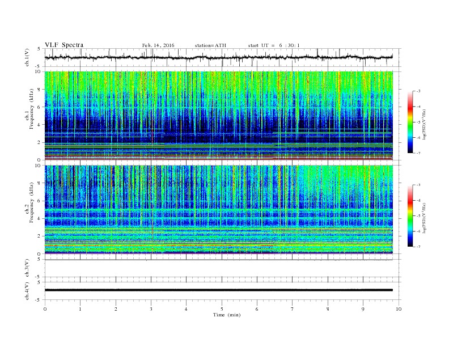Click the color scale bar beside ch.1 spectrogram
This screenshot has width=449, height=347.
[x=410, y=122]
